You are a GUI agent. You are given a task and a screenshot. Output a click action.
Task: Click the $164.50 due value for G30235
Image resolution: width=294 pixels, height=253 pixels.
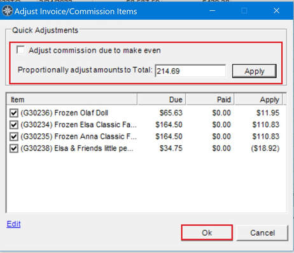pos(169,136)
